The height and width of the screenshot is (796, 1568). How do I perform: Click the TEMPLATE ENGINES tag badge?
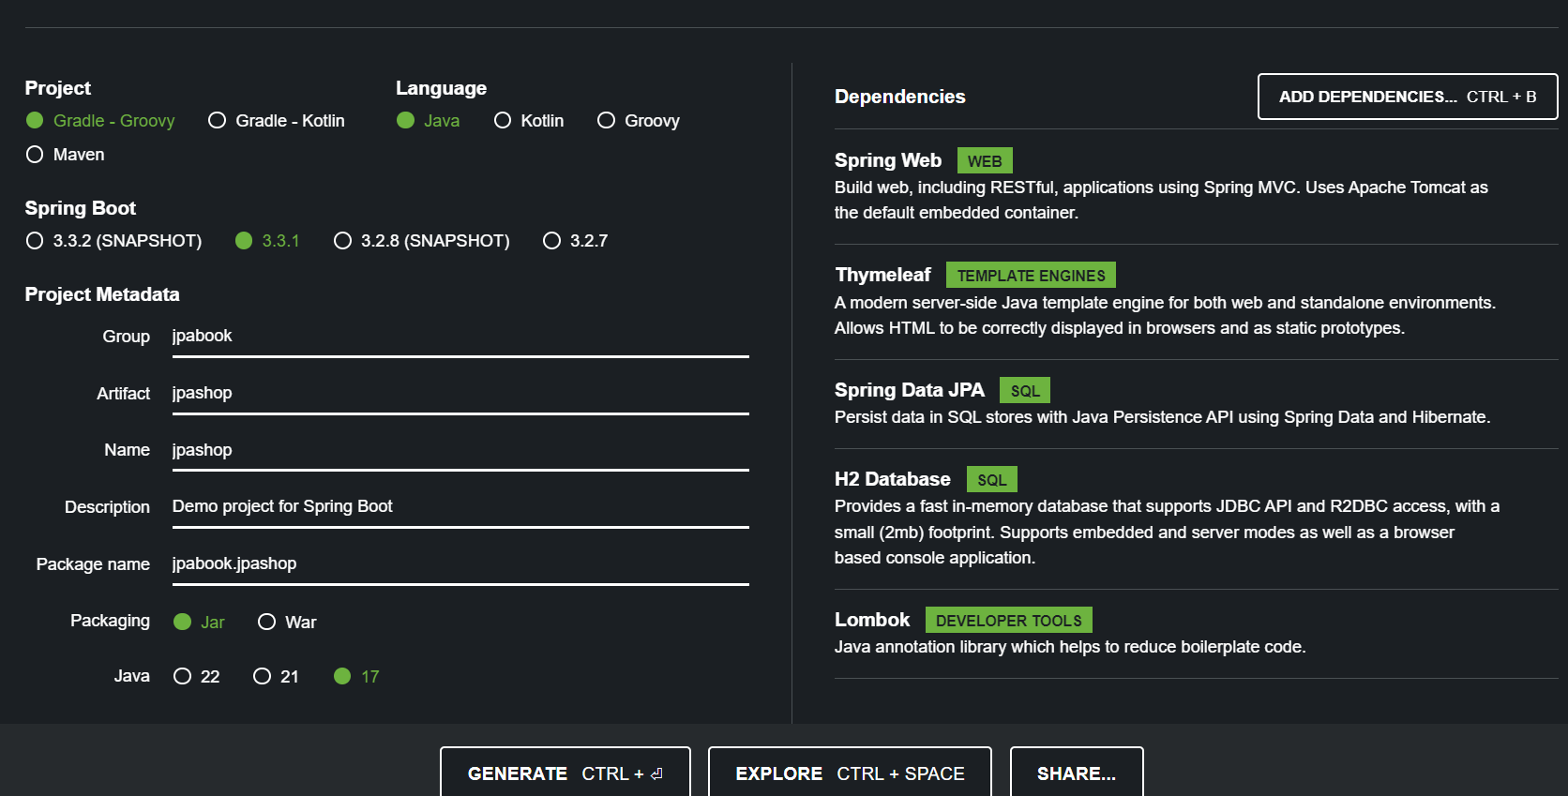coord(1031,275)
